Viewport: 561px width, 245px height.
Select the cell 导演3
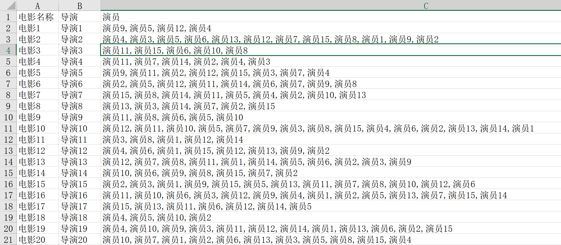point(80,50)
